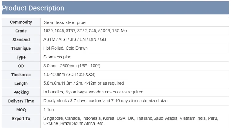Image resolution: width=231 pixels, height=131 pixels.
Task: Click the MOQ value 1 Ton
Action: (48, 109)
